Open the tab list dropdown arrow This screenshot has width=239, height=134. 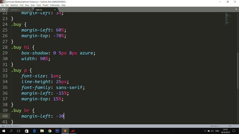tap(236, 9)
